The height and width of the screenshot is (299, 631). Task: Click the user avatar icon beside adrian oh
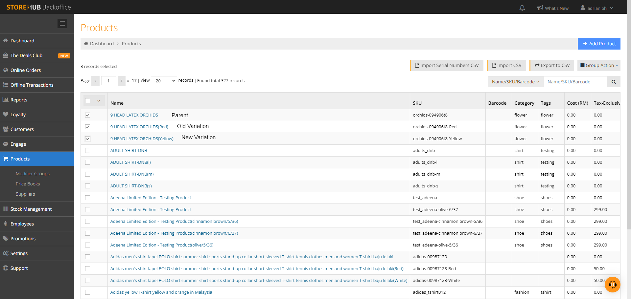click(x=583, y=8)
